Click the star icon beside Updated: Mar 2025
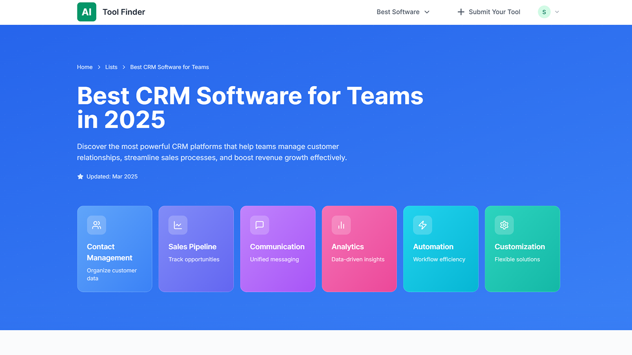632x355 pixels. 80,177
